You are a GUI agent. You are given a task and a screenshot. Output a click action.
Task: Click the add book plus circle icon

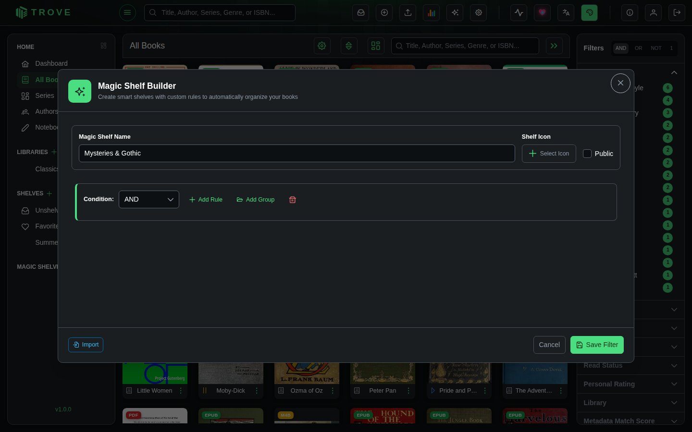(x=384, y=12)
